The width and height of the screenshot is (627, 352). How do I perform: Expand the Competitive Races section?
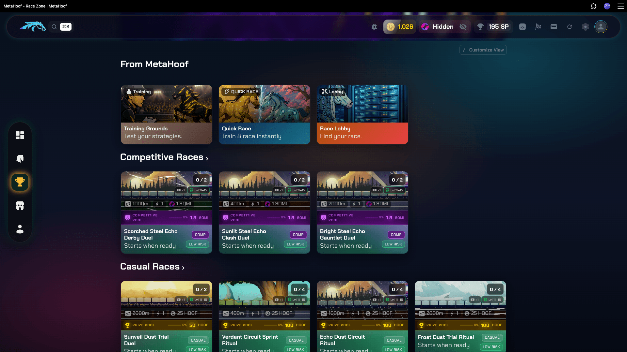point(207,158)
